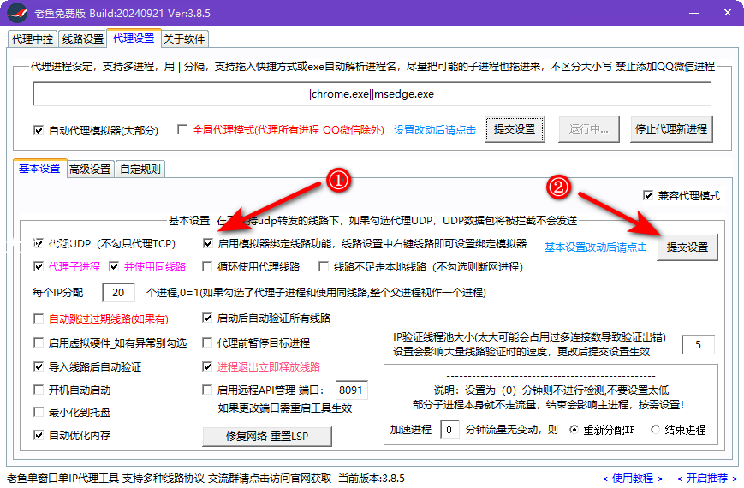The image size is (744, 488).
Task: Enable 全局代理模式 checkbox
Action: 182,130
